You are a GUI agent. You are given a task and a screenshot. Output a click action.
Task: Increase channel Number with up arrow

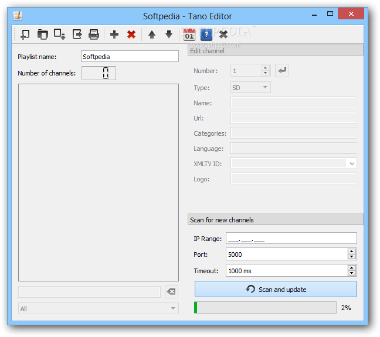click(x=266, y=68)
